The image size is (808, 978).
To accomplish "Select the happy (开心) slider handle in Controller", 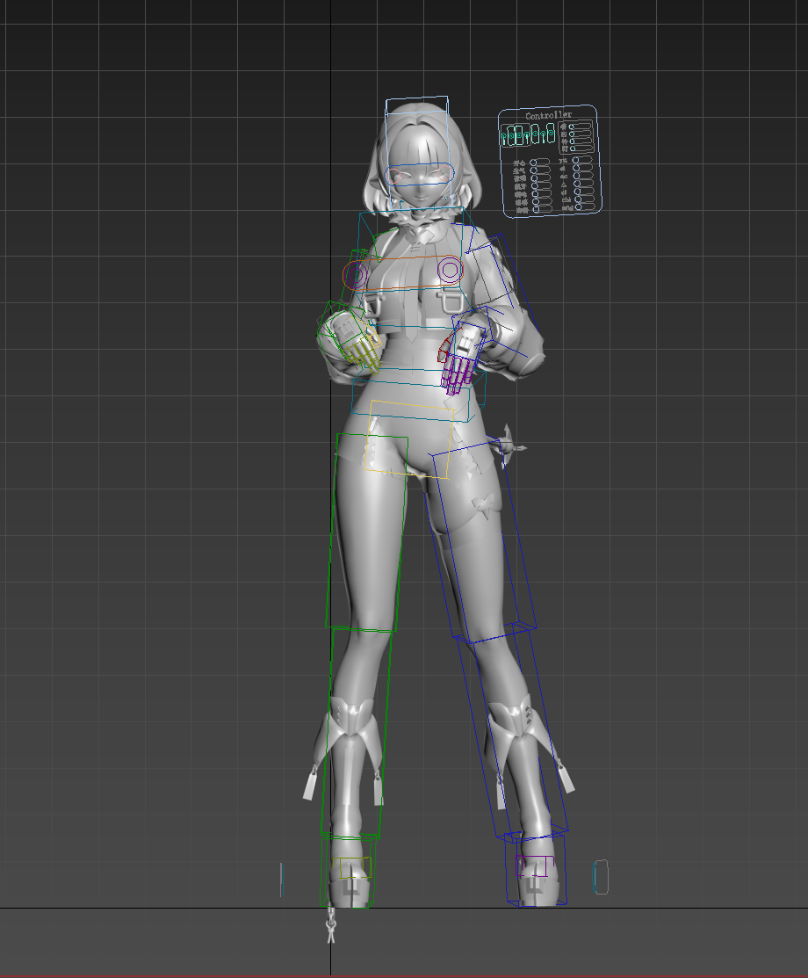I will (533, 163).
